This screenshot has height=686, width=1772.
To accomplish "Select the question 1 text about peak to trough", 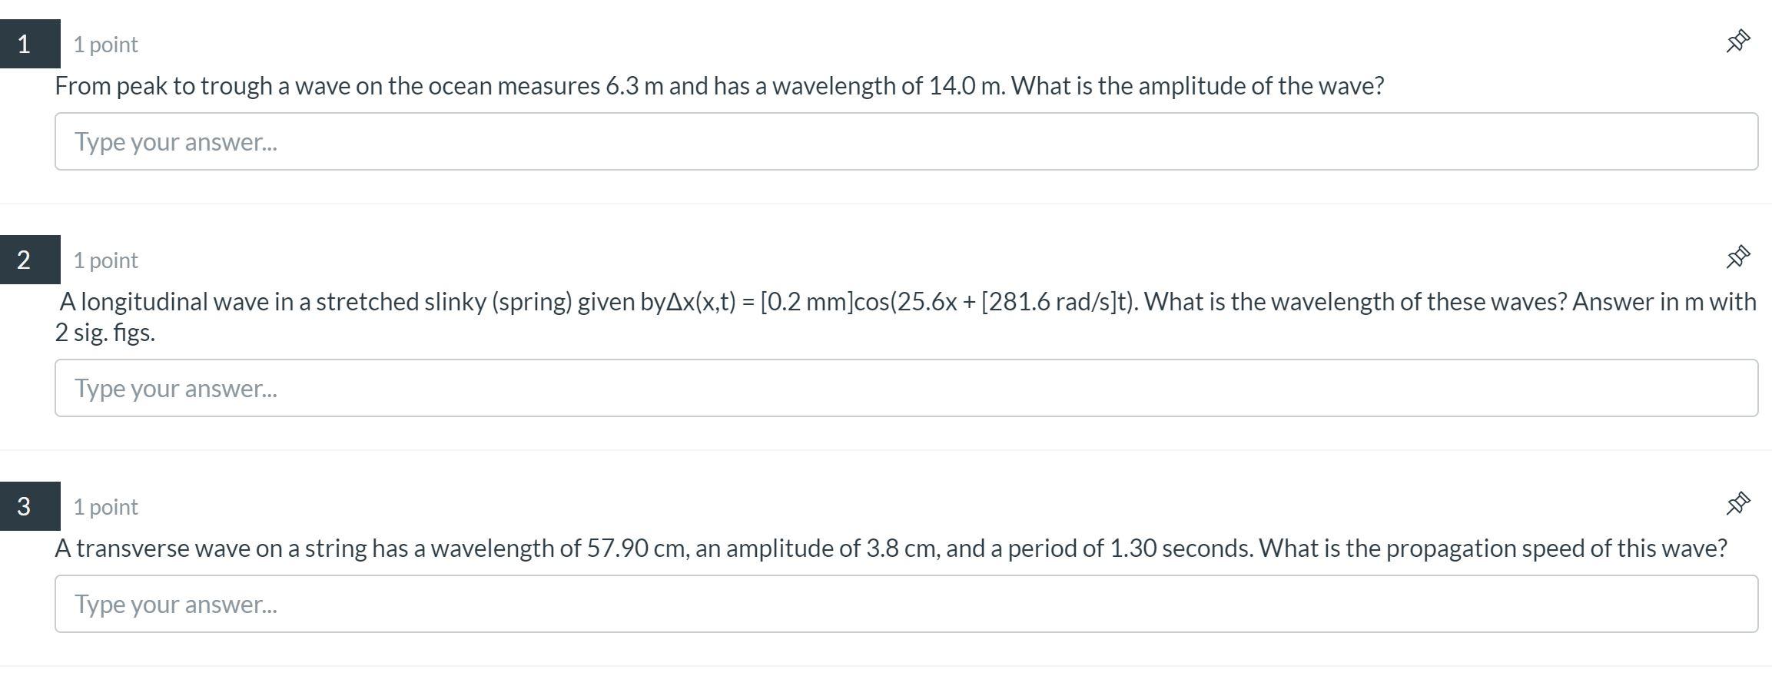I will [x=719, y=85].
